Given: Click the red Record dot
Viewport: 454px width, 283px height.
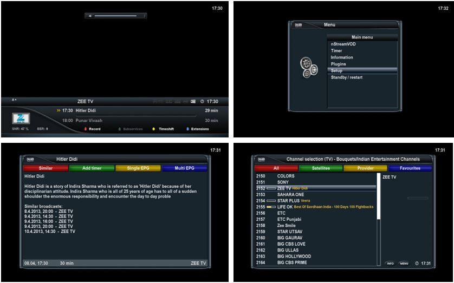Looking at the screenshot, I should point(86,129).
